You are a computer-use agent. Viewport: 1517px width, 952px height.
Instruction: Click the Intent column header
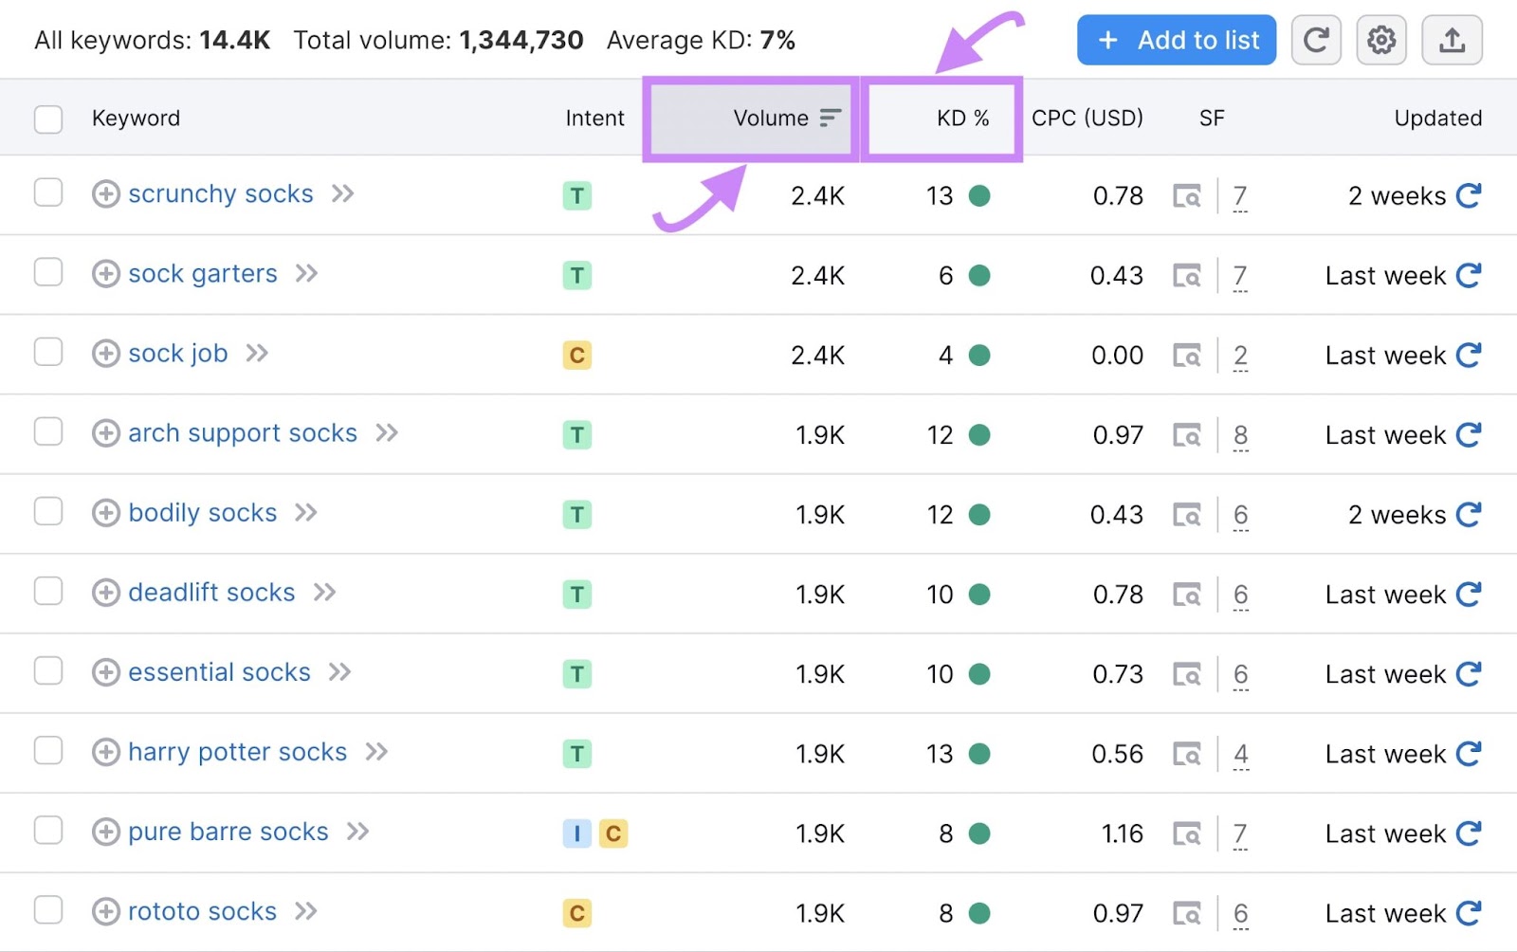(x=594, y=119)
